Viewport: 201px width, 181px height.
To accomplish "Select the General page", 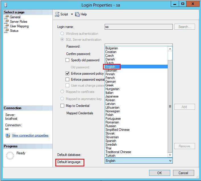I will click(x=15, y=17).
